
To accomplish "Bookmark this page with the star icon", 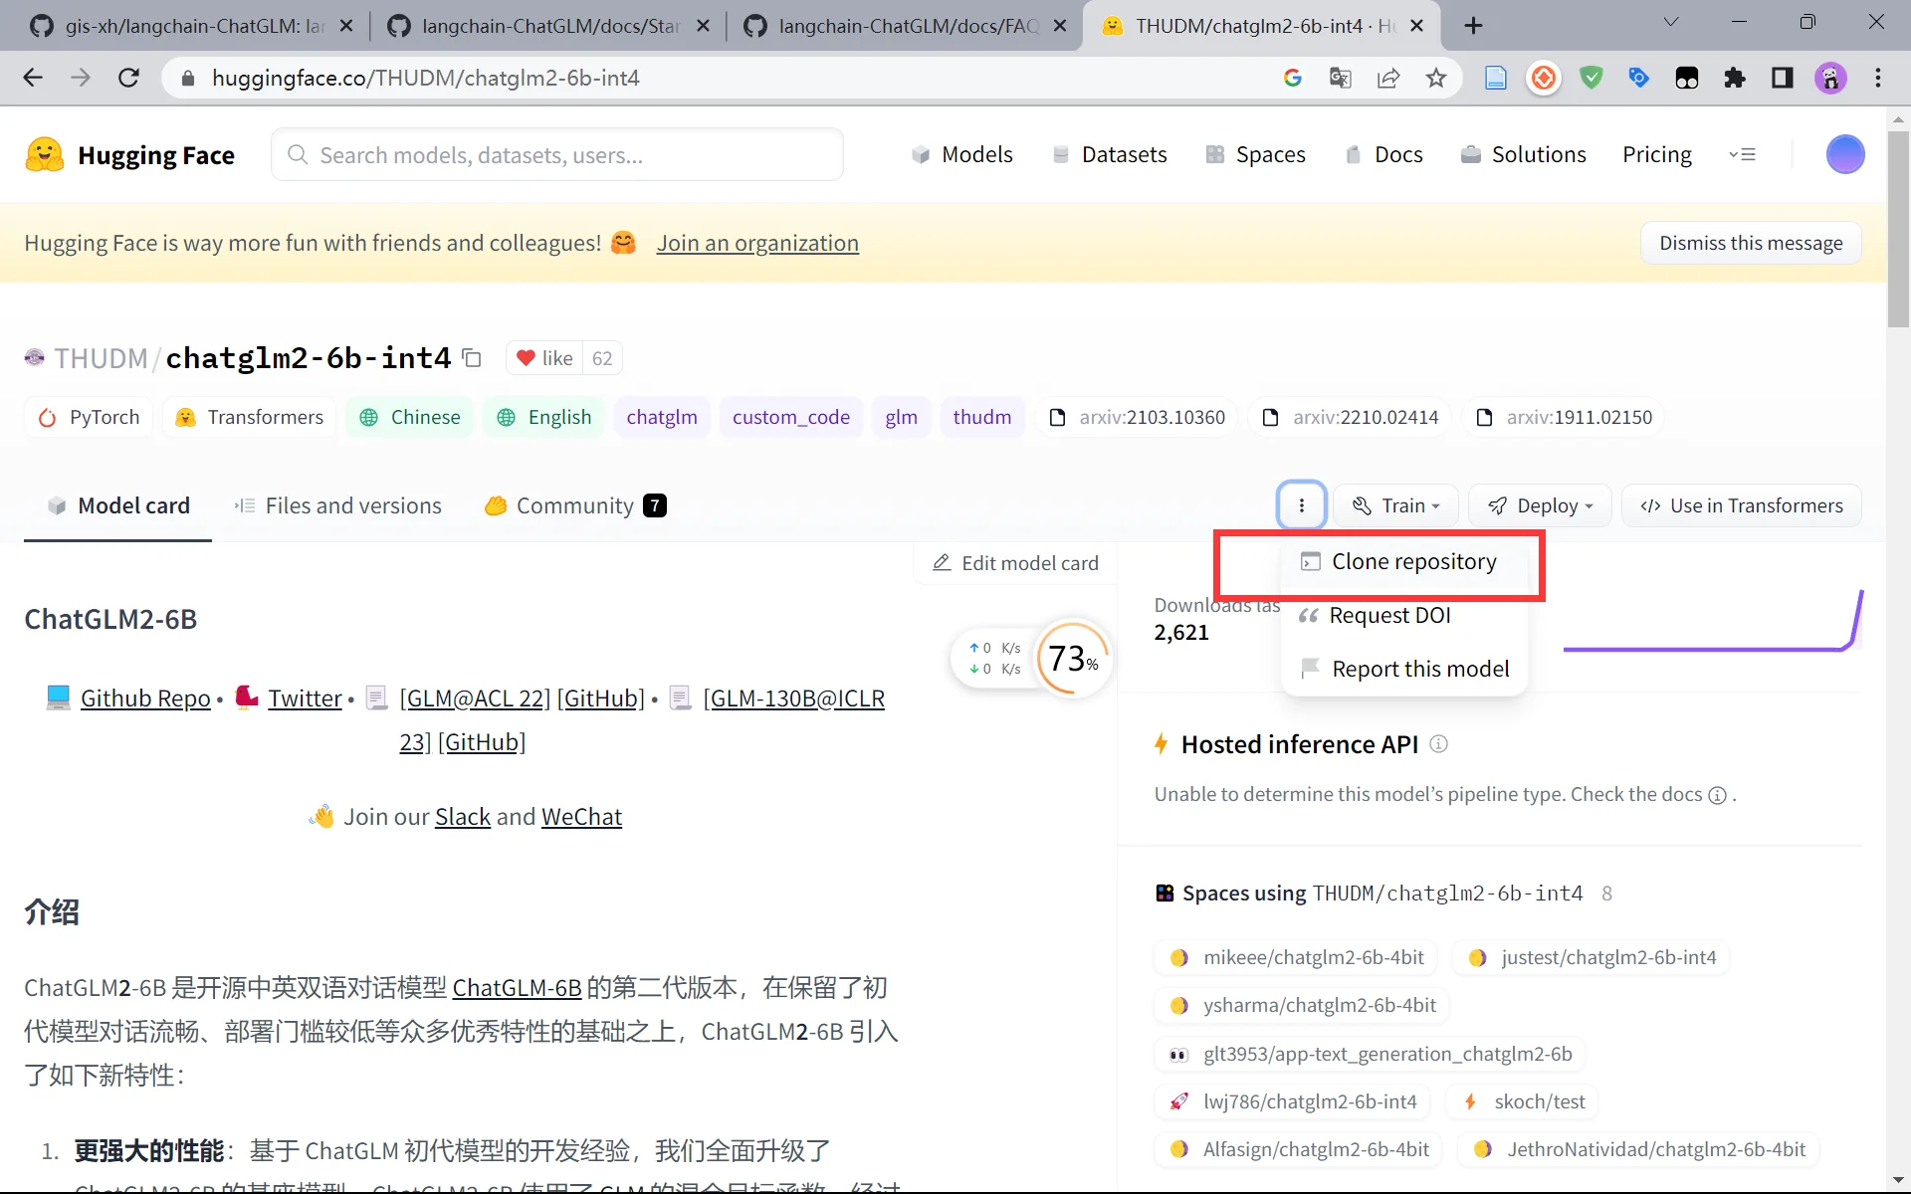I will (1435, 78).
